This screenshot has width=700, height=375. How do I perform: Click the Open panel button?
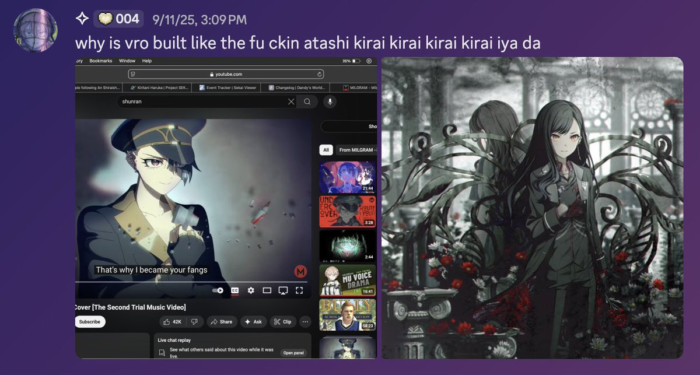(x=293, y=353)
